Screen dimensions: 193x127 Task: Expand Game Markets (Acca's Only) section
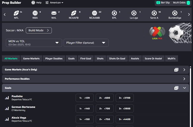184,70
